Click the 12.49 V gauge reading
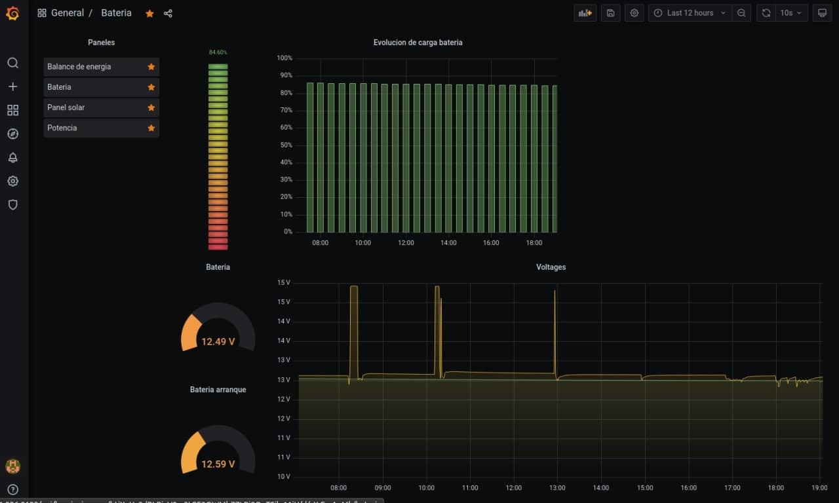The image size is (839, 503). 218,341
